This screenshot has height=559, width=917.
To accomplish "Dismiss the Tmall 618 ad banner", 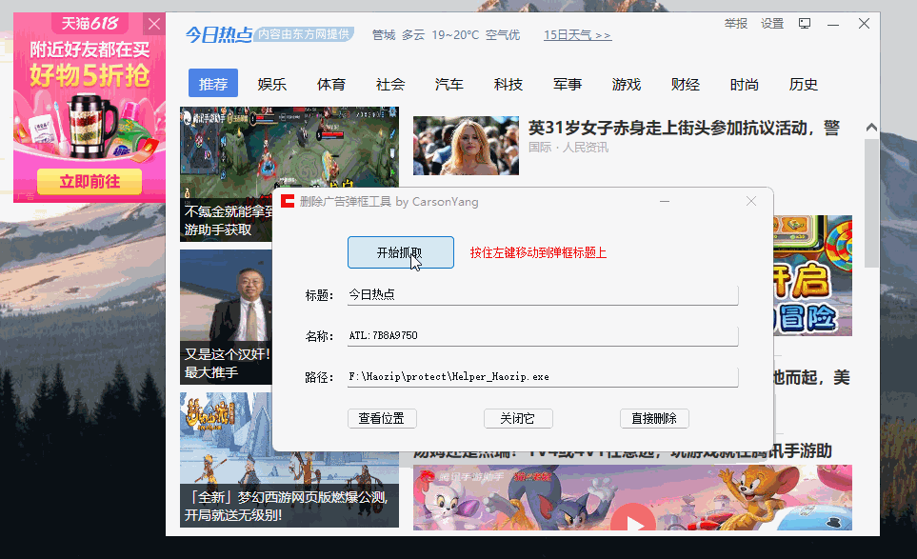I will (x=154, y=24).
